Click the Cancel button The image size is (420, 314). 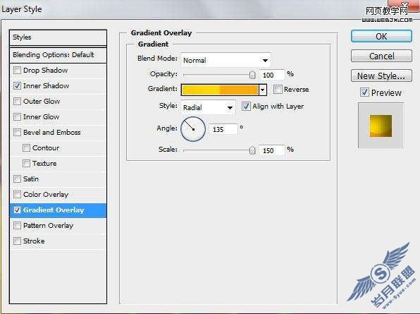tap(381, 56)
